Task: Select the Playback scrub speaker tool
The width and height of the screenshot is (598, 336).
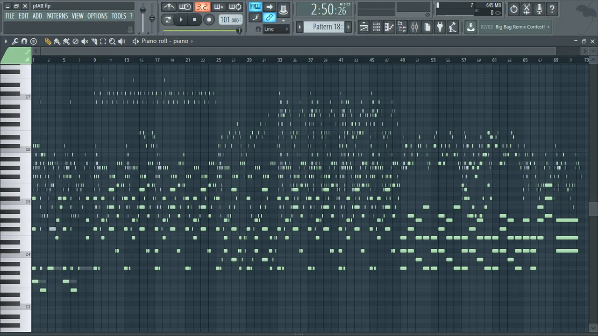Action: pyautogui.click(x=121, y=42)
